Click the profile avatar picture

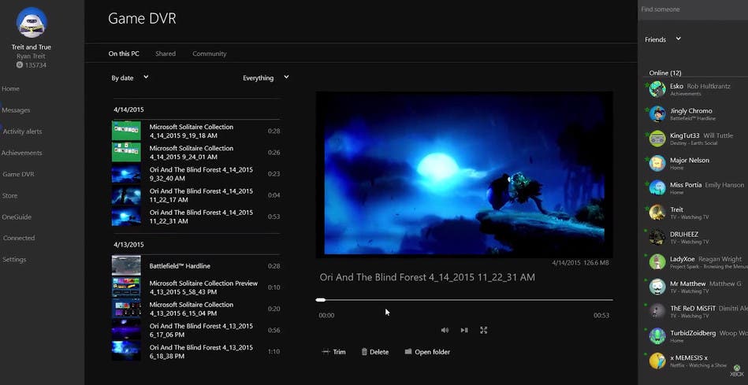(32, 23)
